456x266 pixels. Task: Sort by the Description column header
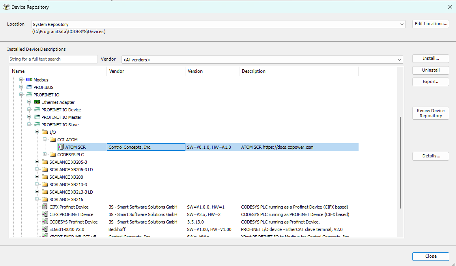[298, 71]
